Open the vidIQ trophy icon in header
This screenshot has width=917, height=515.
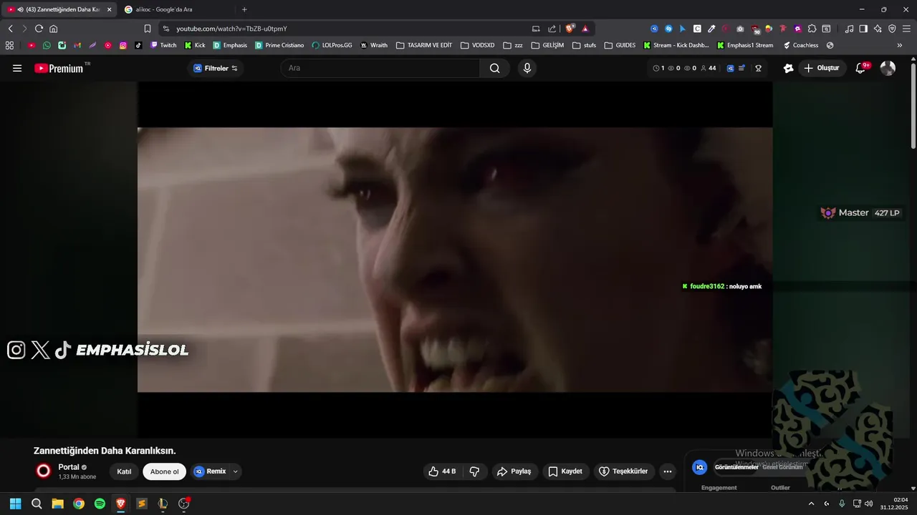(758, 69)
